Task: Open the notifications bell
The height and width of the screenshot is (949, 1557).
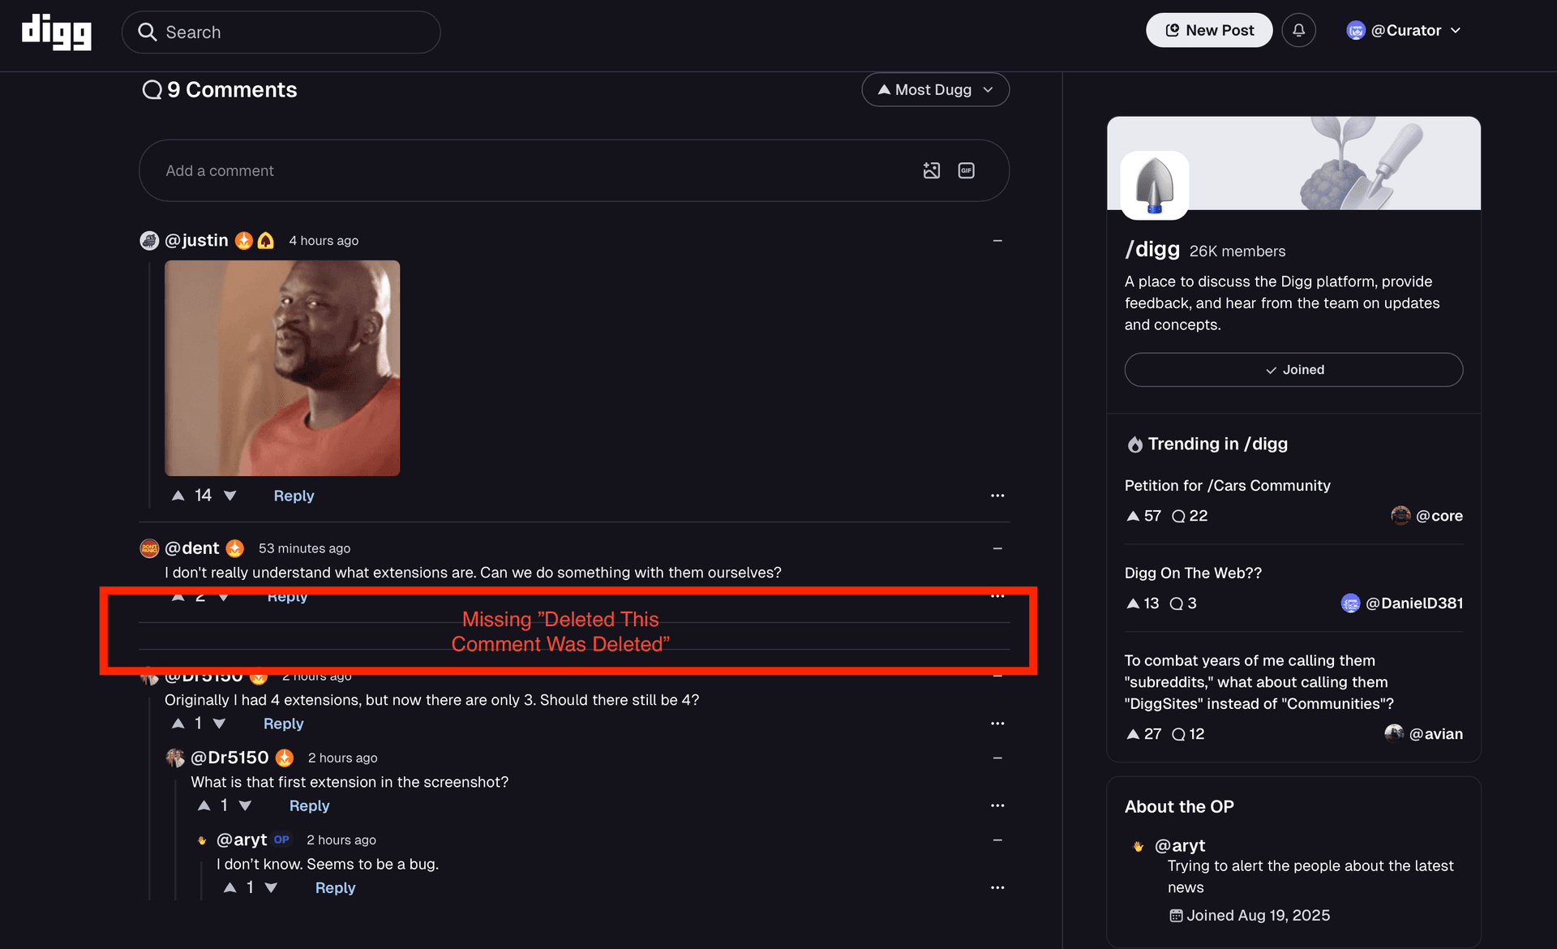Action: coord(1298,30)
